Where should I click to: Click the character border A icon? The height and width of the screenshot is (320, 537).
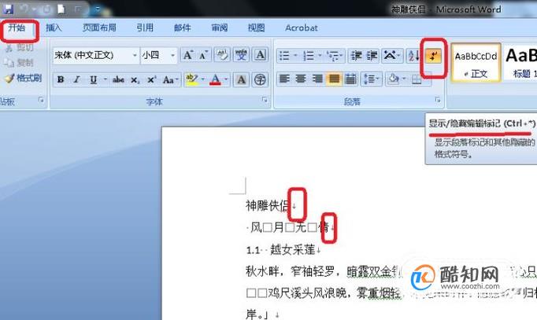(261, 55)
